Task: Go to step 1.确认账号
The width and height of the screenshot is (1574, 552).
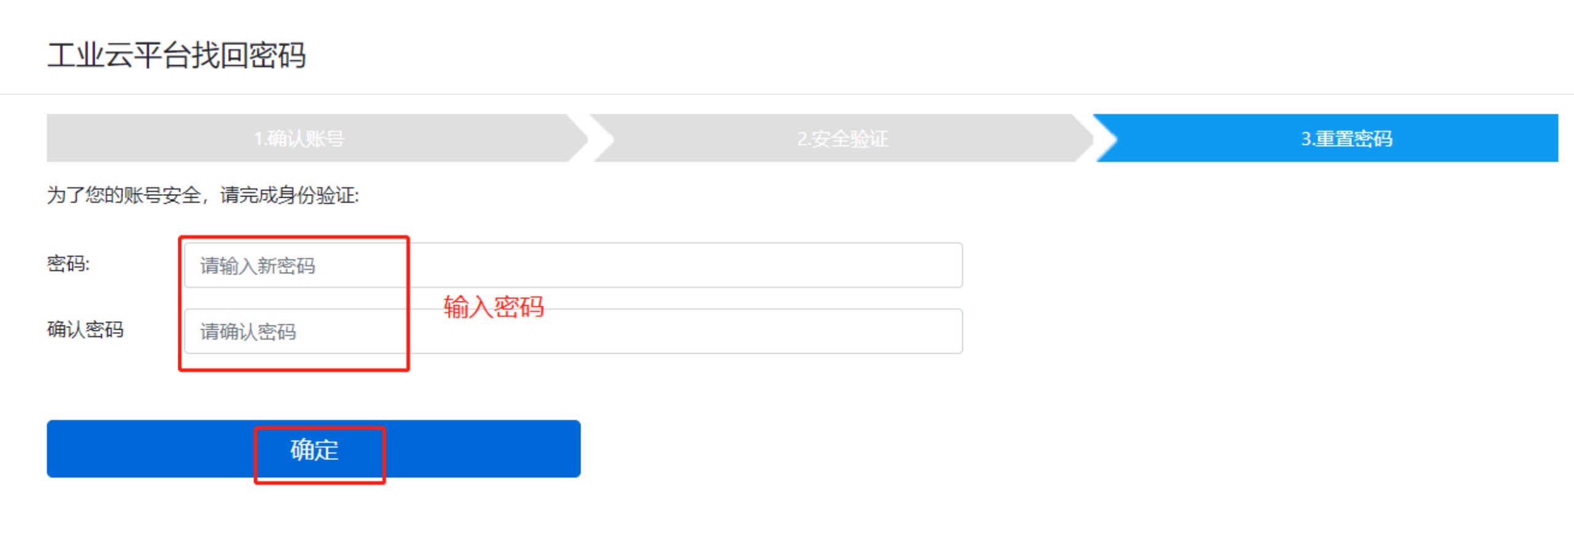Action: click(299, 138)
